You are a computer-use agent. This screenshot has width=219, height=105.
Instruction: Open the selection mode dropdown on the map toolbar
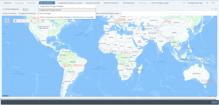pos(32,21)
